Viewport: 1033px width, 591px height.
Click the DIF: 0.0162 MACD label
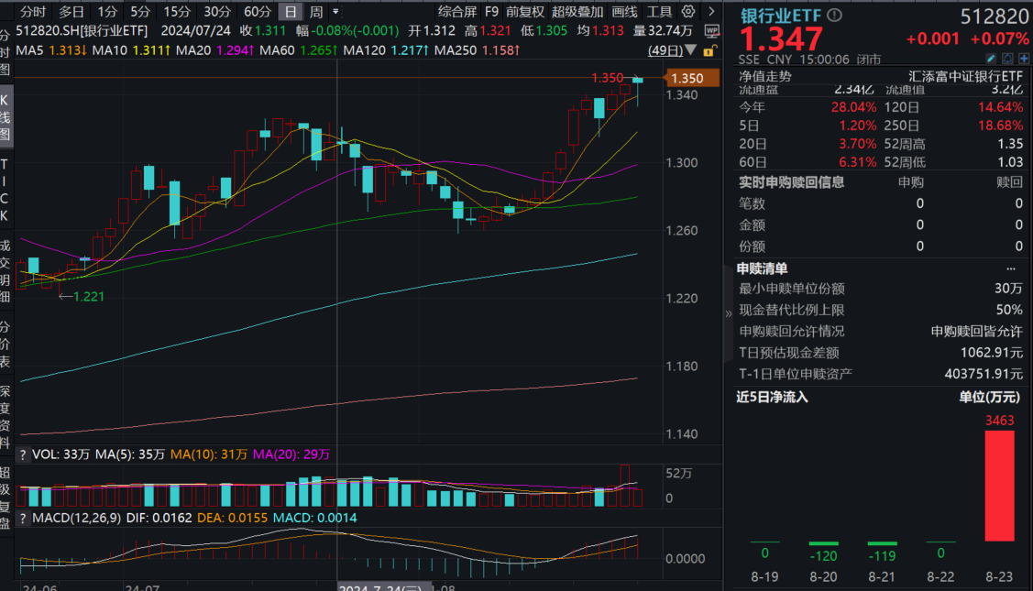coord(159,518)
